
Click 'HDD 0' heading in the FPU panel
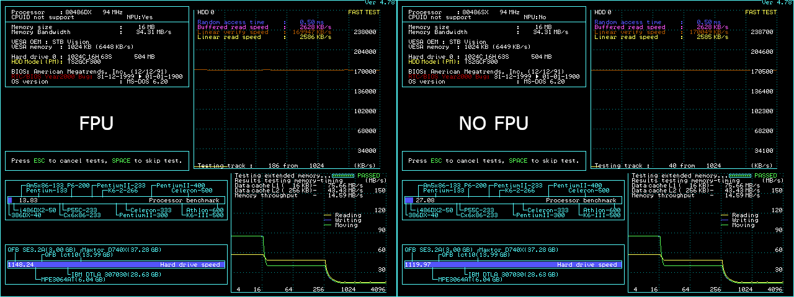tap(205, 12)
